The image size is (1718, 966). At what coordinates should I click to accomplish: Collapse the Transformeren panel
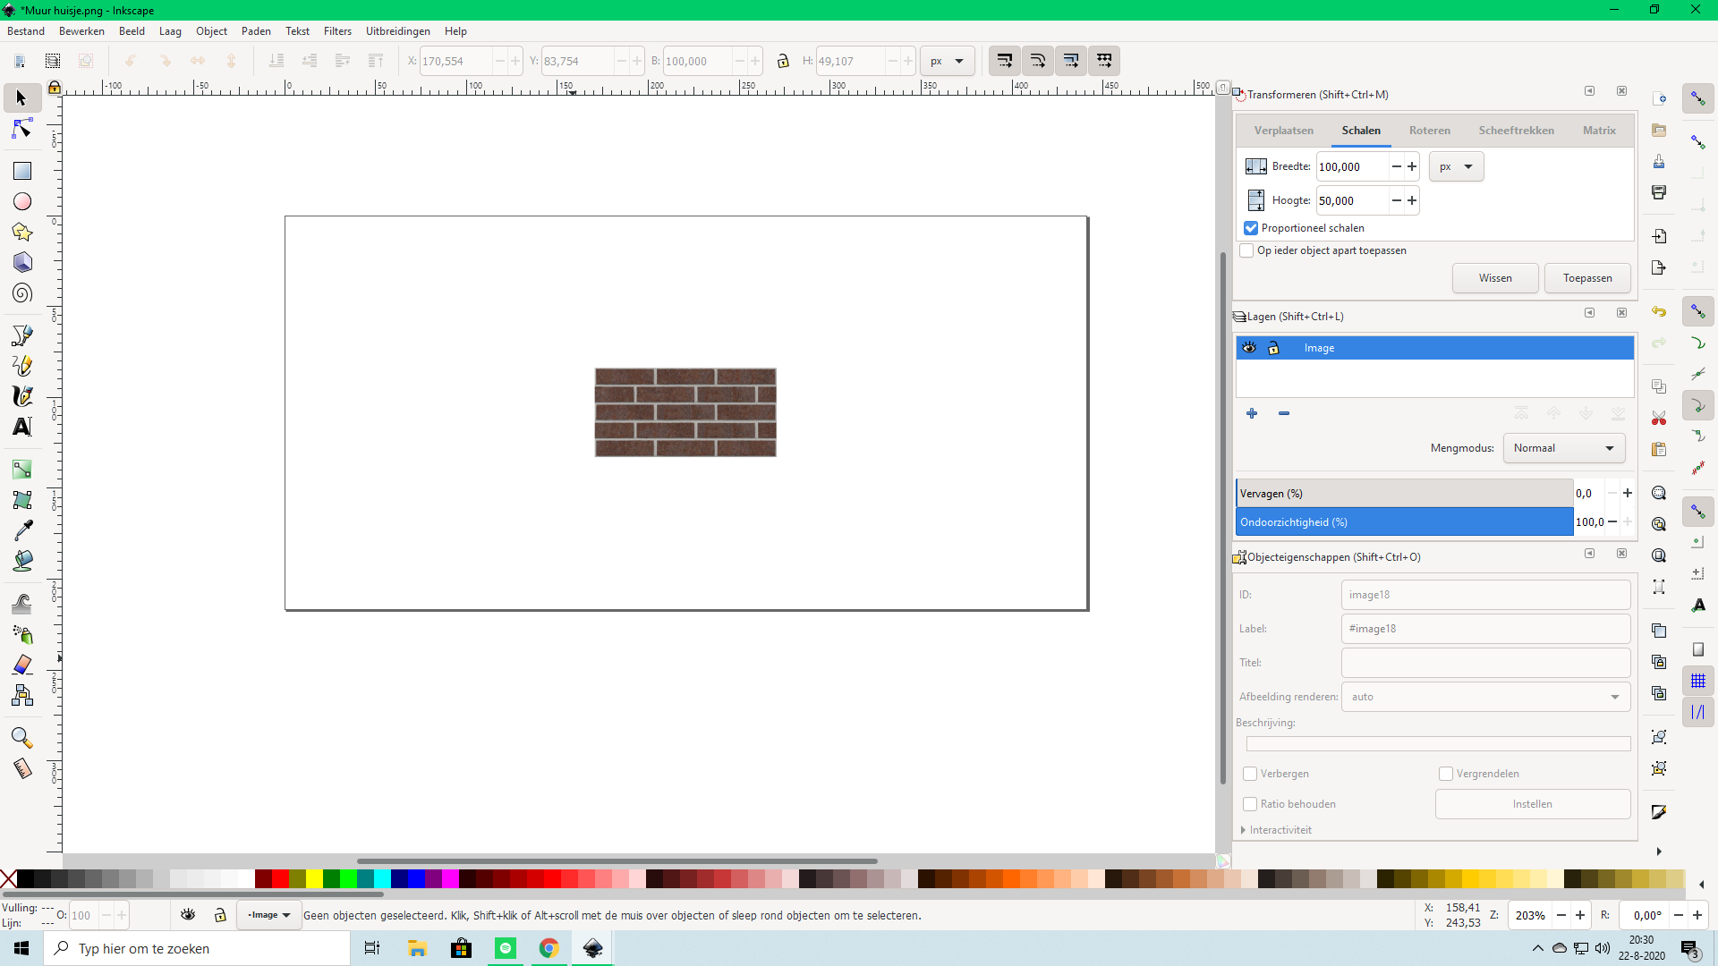pyautogui.click(x=1590, y=91)
